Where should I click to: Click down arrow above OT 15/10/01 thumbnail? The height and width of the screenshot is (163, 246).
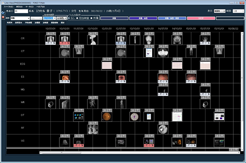[x=222, y=110]
